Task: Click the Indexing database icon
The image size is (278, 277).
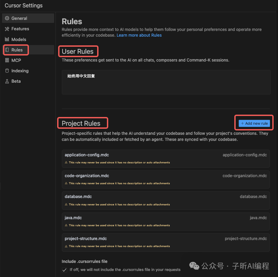Action: click(x=7, y=71)
